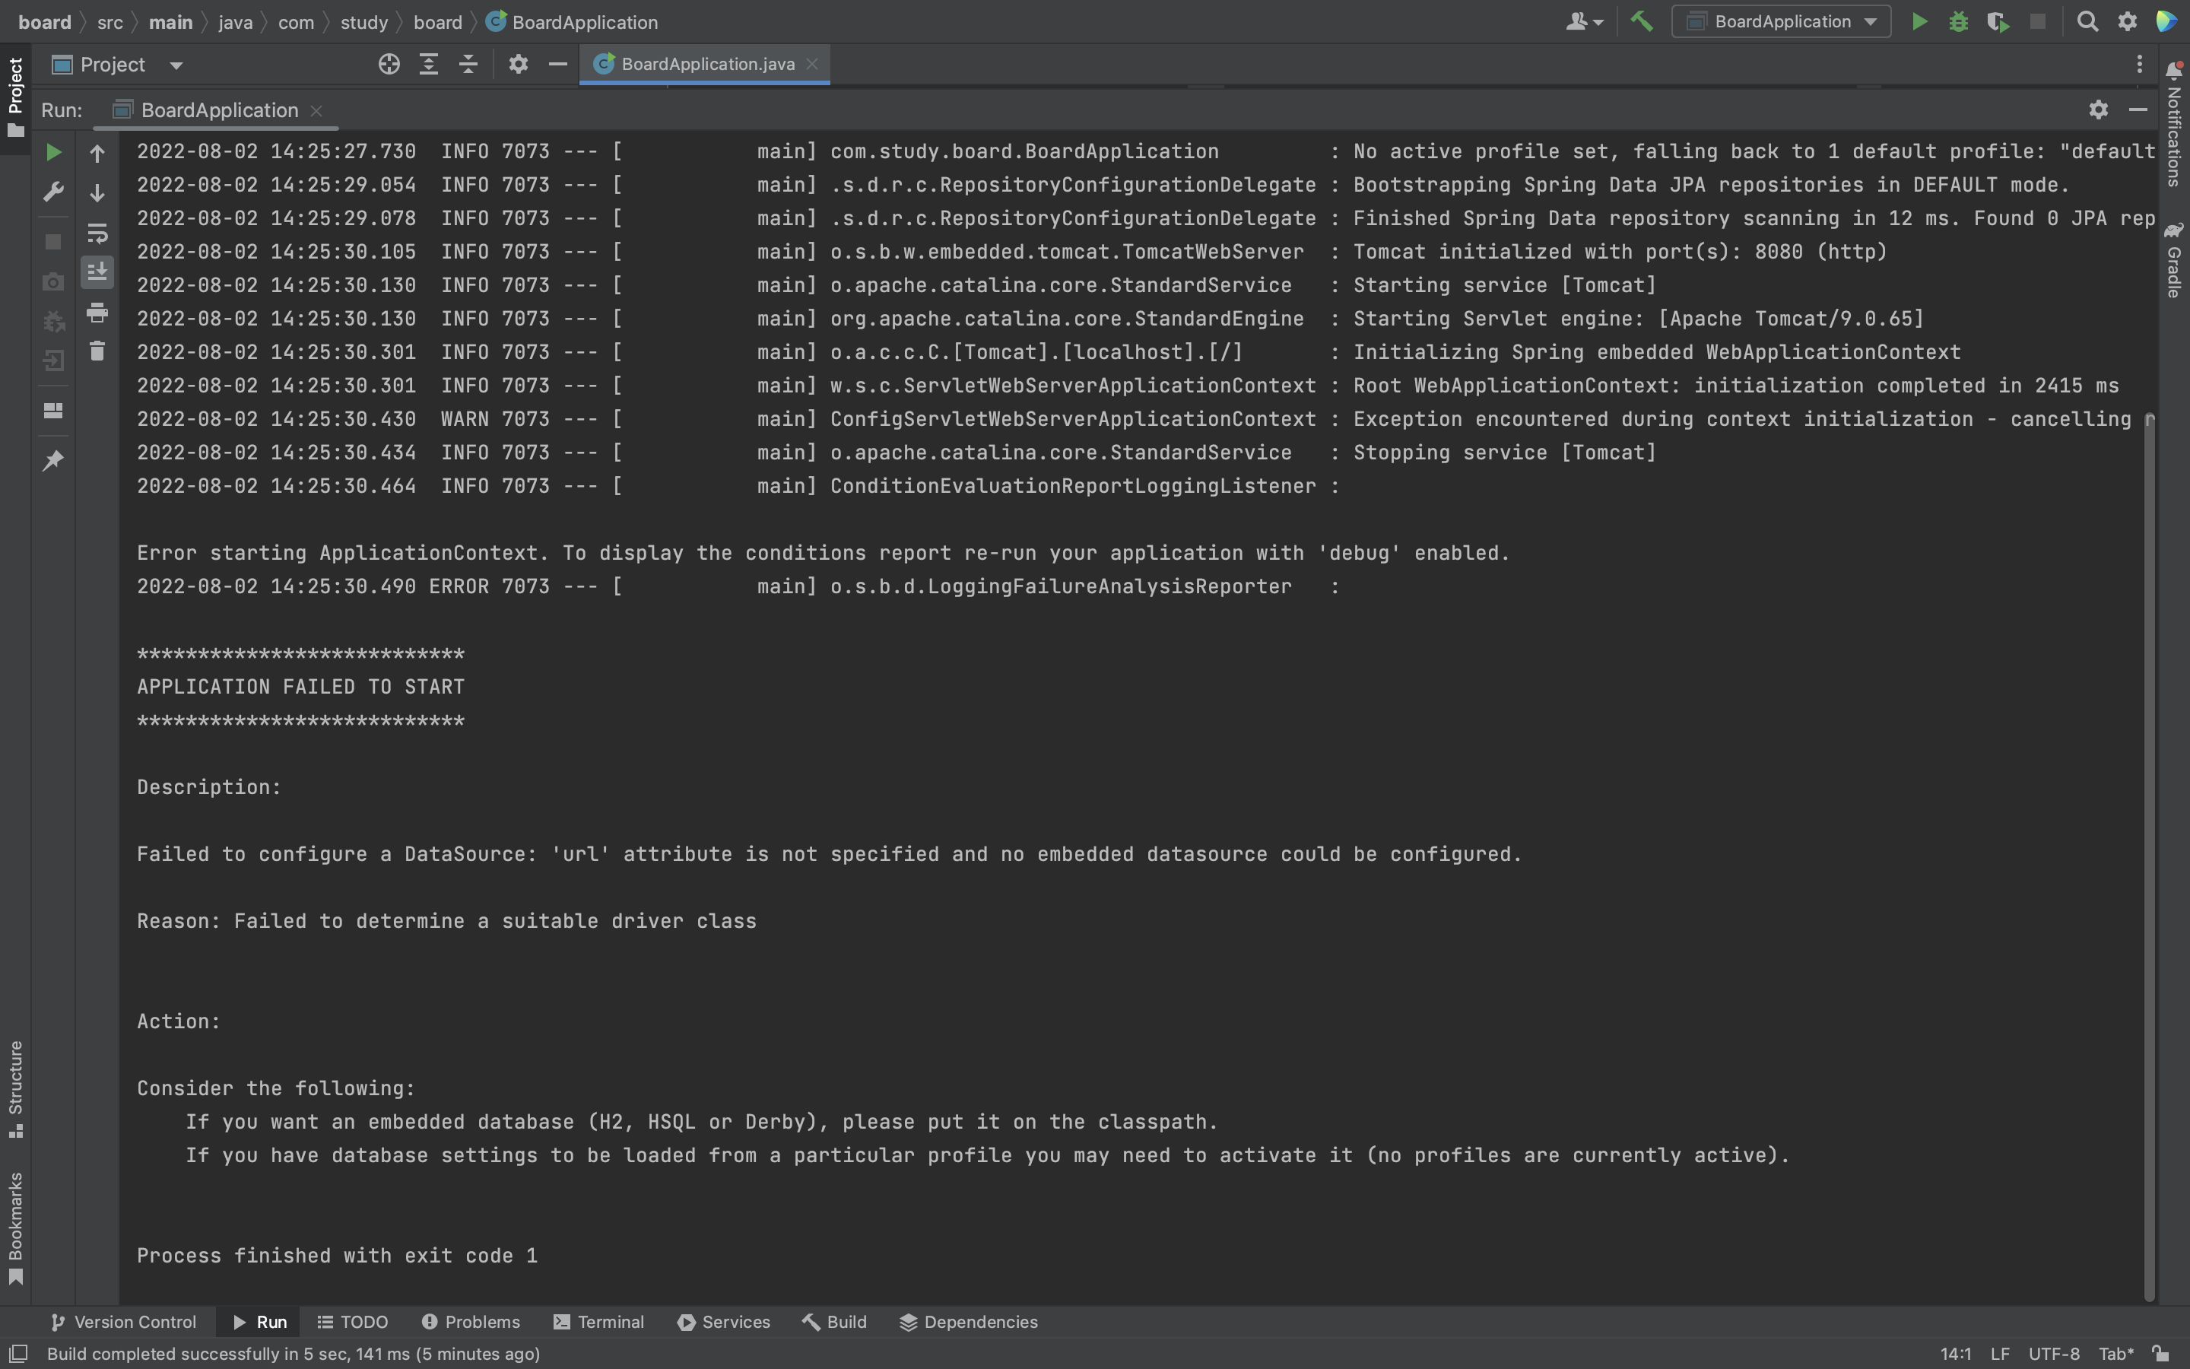Toggle scroll to end of console
2190x1369 pixels.
point(97,272)
